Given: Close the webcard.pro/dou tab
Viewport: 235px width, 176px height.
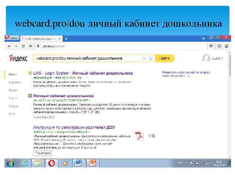Looking at the screenshot, I should 59,39.
